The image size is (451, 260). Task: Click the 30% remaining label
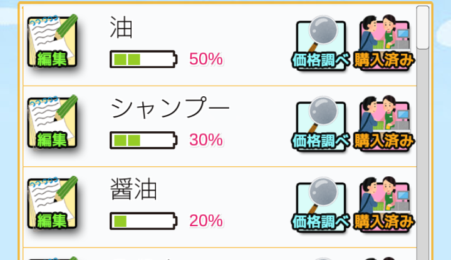[206, 140]
